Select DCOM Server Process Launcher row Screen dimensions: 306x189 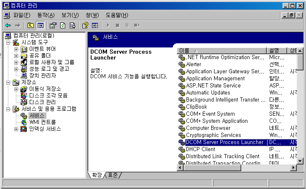(238, 142)
